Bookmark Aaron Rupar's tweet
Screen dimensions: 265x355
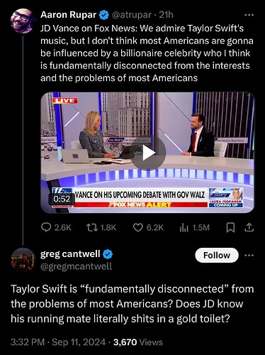tap(230, 228)
